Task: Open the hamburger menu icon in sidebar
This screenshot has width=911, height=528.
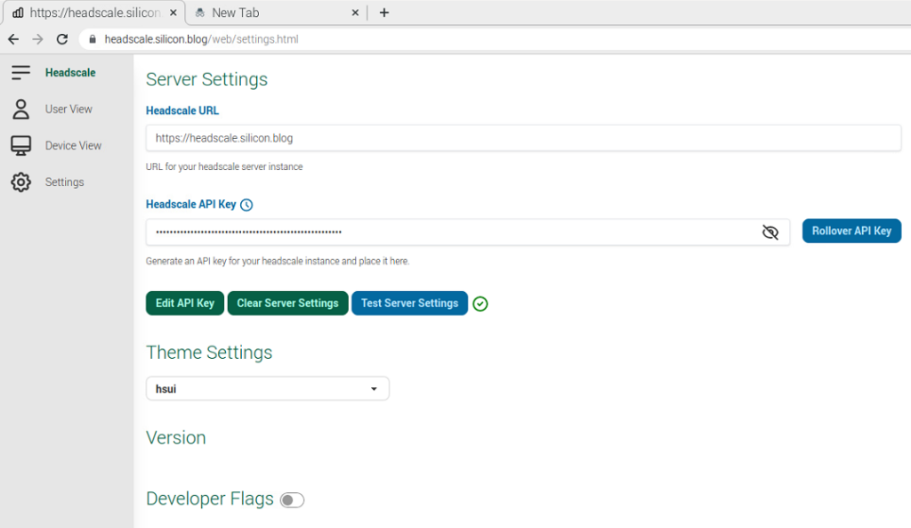Action: [20, 73]
